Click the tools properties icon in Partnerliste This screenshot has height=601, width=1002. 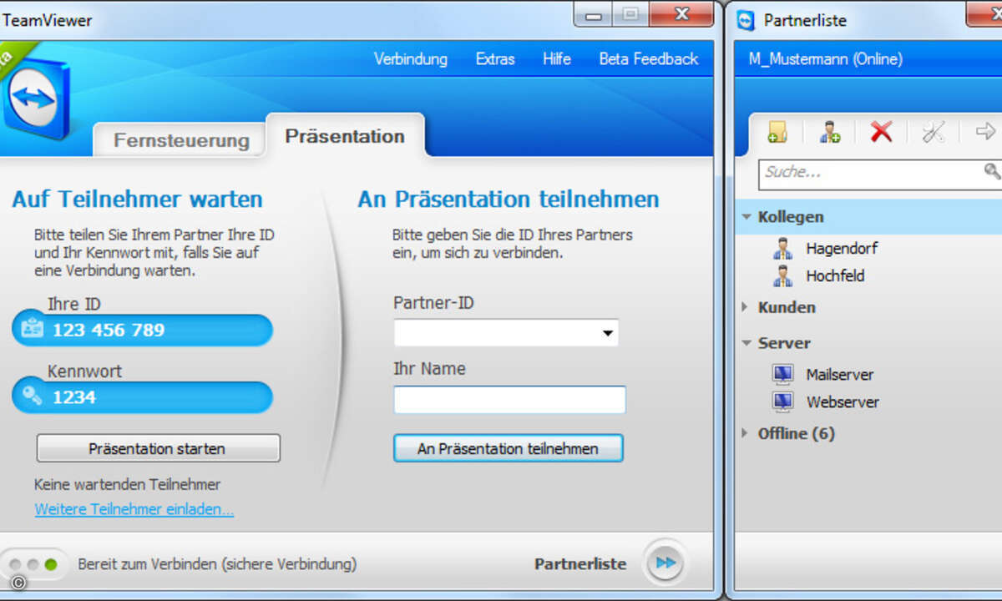pyautogui.click(x=933, y=131)
